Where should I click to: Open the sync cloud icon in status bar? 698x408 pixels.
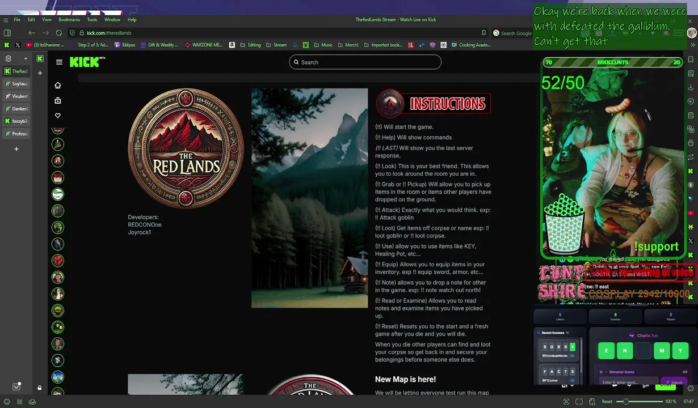pos(32,402)
